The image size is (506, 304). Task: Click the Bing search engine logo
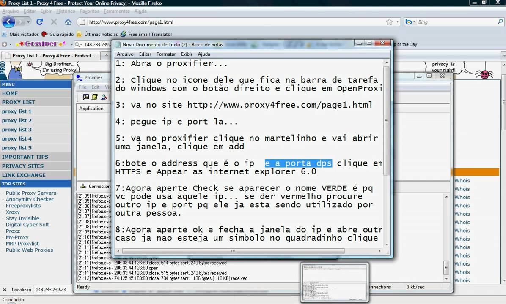pos(409,22)
